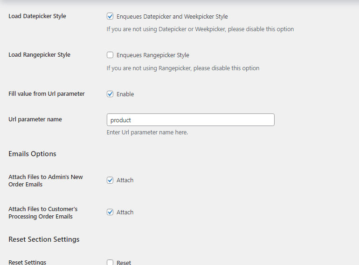Click the 'Enqueues Rangepicker Style' label text
Image resolution: width=359 pixels, height=265 pixels.
click(152, 55)
